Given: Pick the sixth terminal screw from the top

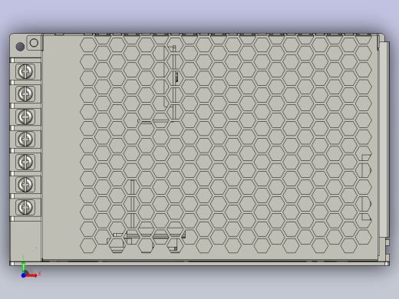Looking at the screenshot, I should click(25, 184).
